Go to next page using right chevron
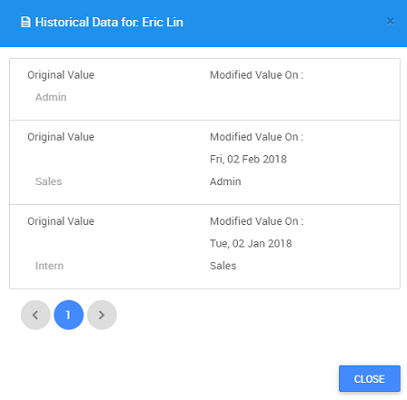Image resolution: width=407 pixels, height=400 pixels. point(102,315)
